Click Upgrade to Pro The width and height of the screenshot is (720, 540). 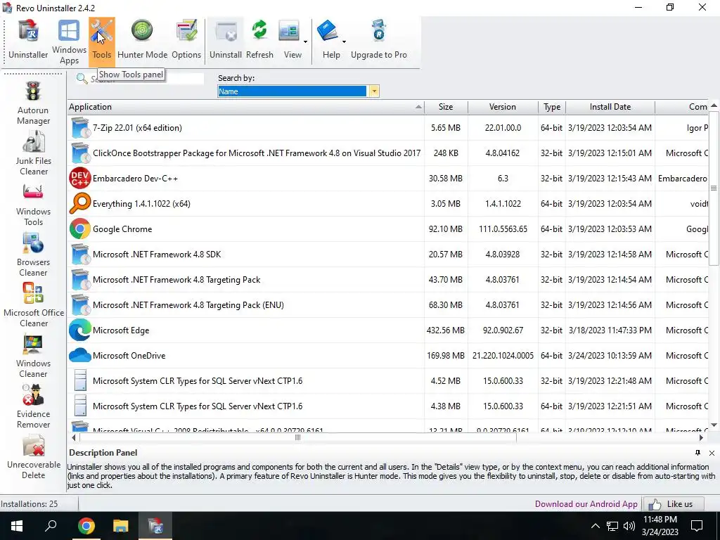click(x=379, y=40)
